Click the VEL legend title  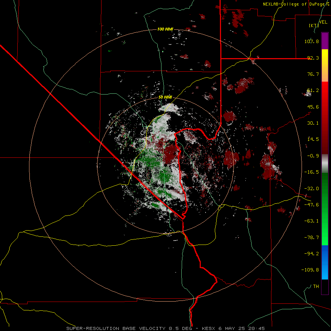pyautogui.click(x=323, y=22)
